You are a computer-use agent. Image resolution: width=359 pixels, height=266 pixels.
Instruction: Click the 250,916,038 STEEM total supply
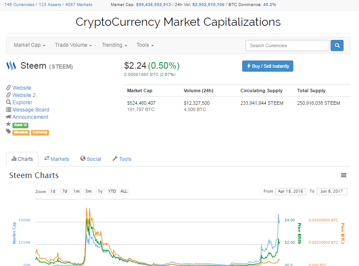tap(319, 103)
